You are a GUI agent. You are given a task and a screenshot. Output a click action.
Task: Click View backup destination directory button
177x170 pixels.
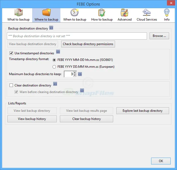point(33,44)
